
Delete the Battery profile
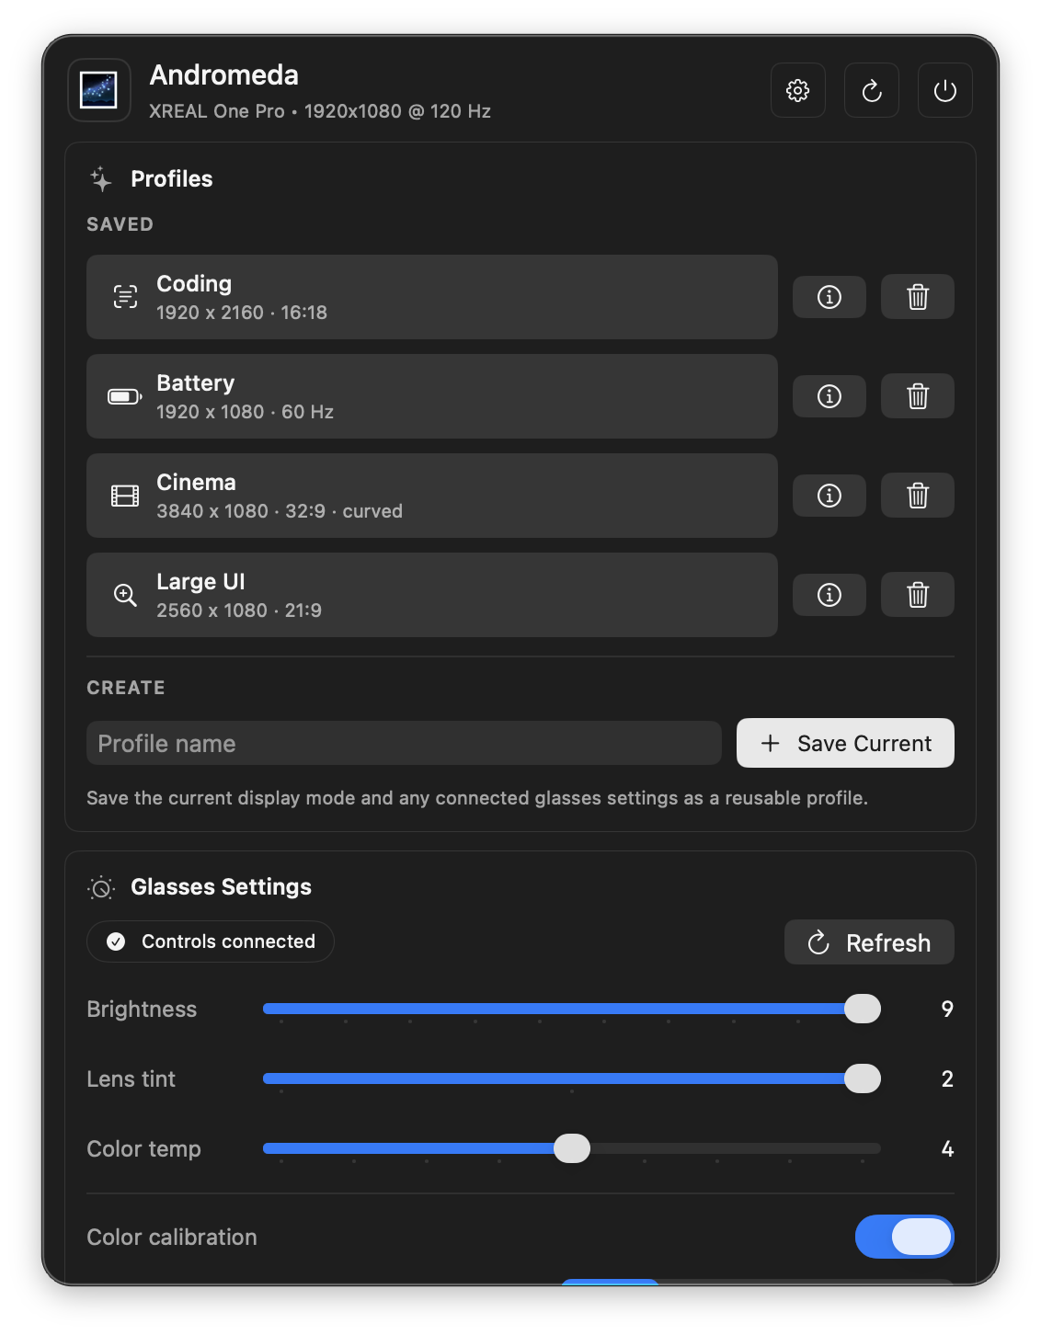point(917,396)
